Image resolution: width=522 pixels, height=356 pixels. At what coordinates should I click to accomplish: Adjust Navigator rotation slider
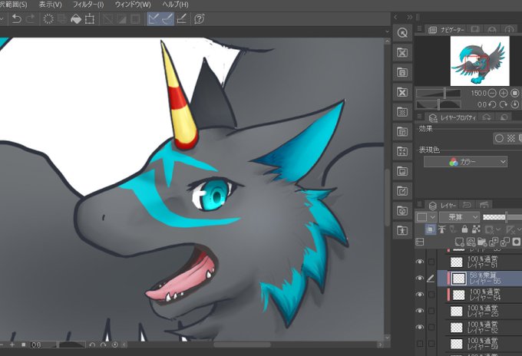(x=439, y=105)
